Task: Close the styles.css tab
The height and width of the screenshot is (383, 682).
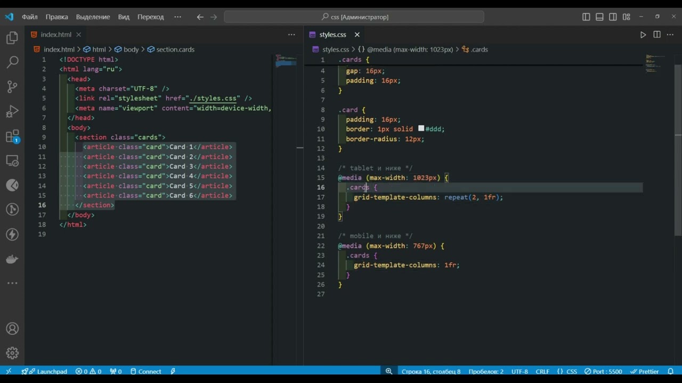Action: click(x=357, y=35)
